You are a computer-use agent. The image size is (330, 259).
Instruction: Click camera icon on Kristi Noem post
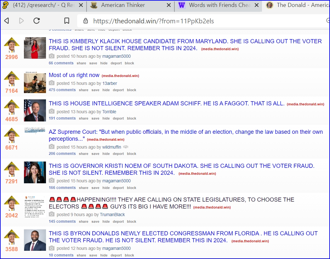pyautogui.click(x=52, y=180)
